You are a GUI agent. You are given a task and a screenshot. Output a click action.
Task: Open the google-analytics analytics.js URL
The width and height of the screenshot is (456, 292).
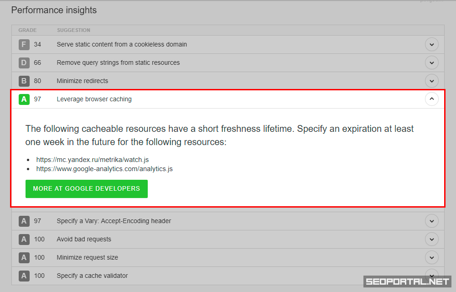[x=104, y=169]
